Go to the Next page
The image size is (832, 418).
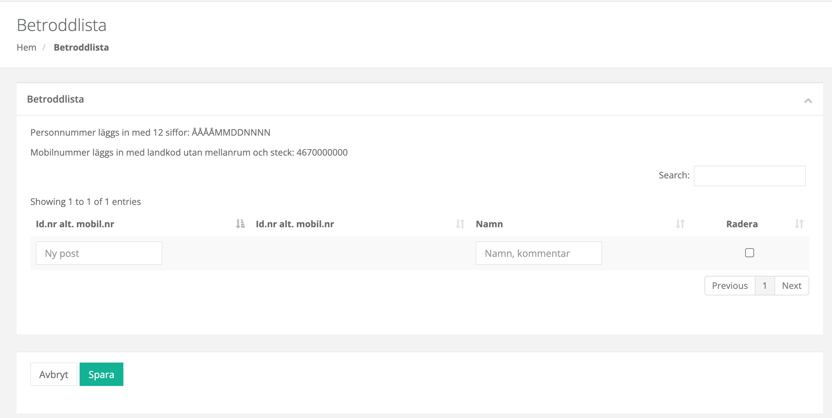pyautogui.click(x=791, y=285)
